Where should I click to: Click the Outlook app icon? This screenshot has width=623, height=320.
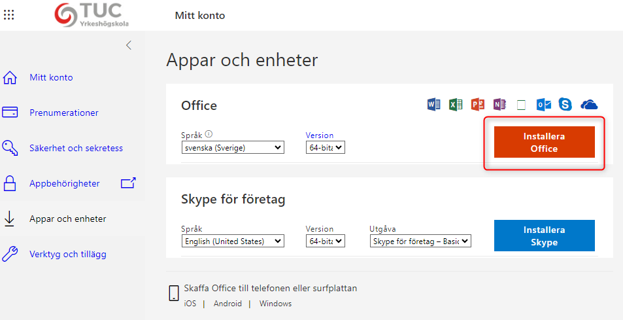[543, 105]
